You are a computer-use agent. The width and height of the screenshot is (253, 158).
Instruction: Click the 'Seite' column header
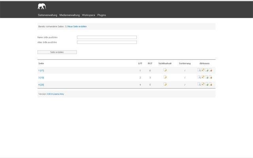[41, 63]
